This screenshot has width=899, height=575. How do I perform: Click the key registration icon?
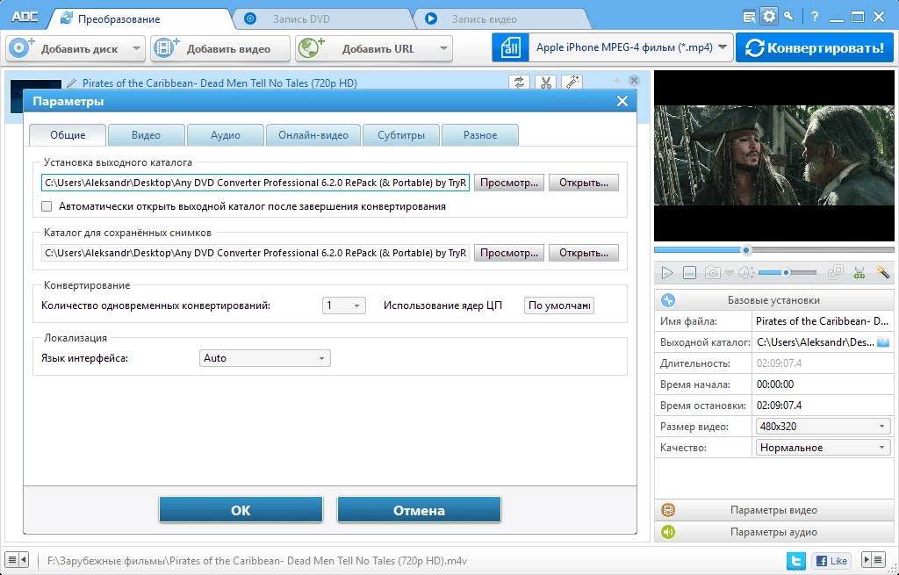tap(789, 17)
